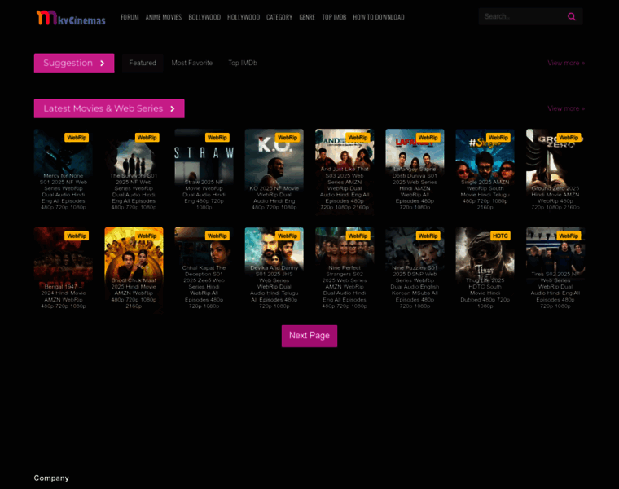Click View more beside Suggestion
This screenshot has height=489, width=619.
[566, 63]
